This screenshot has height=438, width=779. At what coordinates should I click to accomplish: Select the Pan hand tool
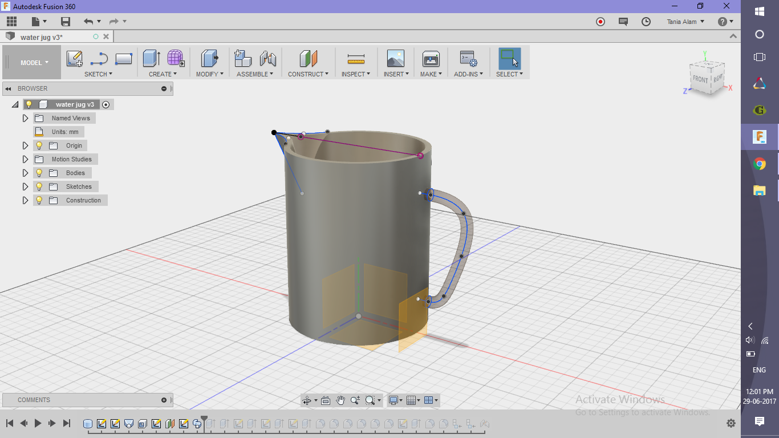(x=340, y=400)
